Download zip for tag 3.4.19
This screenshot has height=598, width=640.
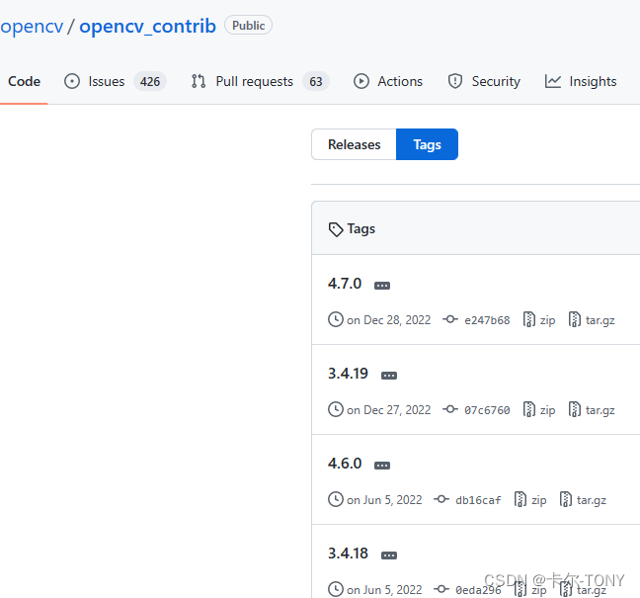click(547, 410)
